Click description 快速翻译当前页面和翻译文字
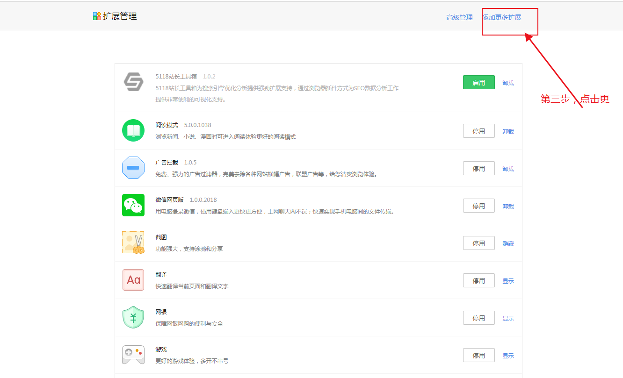The width and height of the screenshot is (623, 378). click(x=192, y=286)
